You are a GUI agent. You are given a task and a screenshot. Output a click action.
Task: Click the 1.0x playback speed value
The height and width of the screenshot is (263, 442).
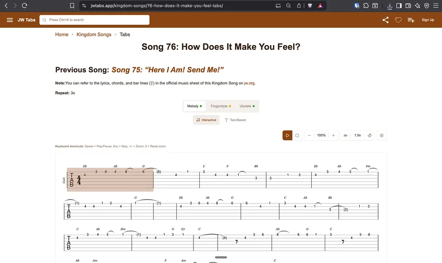357,135
